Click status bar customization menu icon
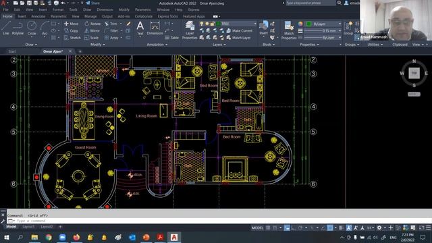The image size is (432, 243). [428, 228]
